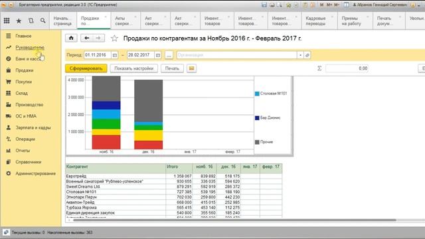The height and width of the screenshot is (239, 425).
Task: Click the add-to-favorites star icon in the title bar
Action: point(289,5)
